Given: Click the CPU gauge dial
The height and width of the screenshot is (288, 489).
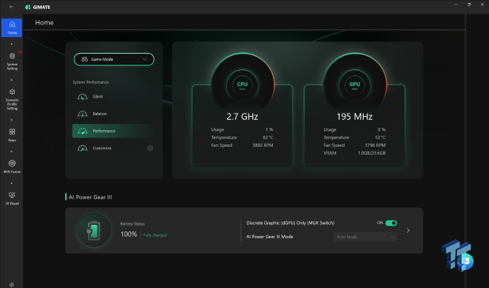Looking at the screenshot, I should [x=242, y=85].
